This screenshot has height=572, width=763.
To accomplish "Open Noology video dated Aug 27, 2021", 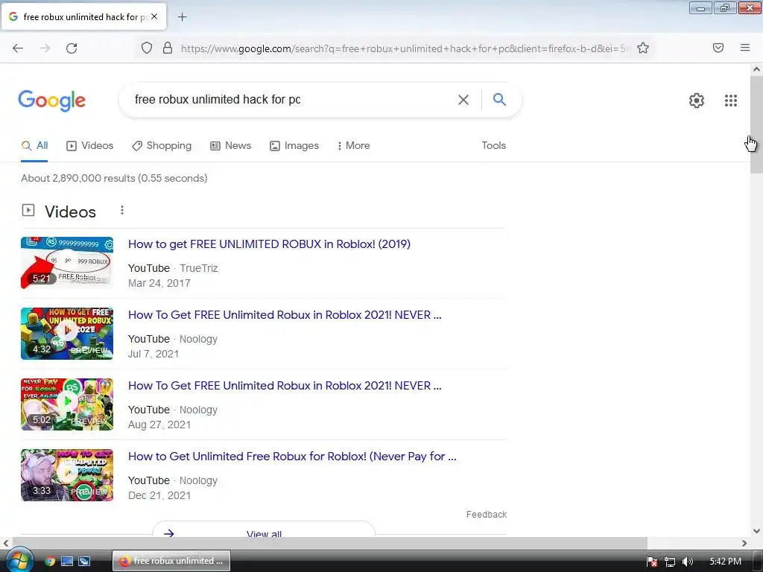I will (285, 385).
